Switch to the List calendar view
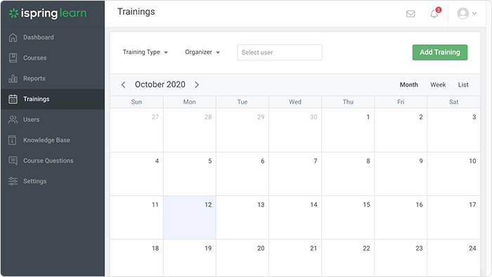The height and width of the screenshot is (277, 492). pyautogui.click(x=463, y=84)
